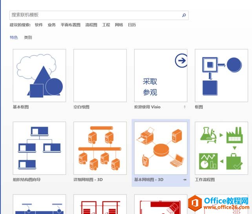
Task: Click the arrow circle icon on tour tile
Action: (x=181, y=60)
